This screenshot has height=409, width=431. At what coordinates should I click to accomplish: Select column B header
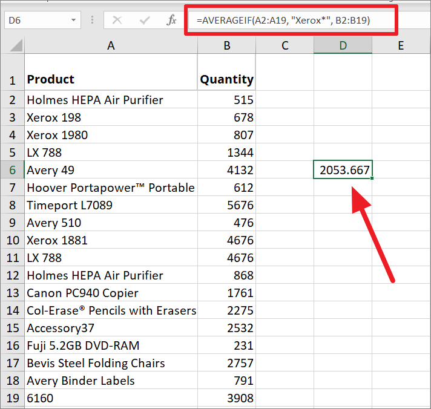click(226, 45)
